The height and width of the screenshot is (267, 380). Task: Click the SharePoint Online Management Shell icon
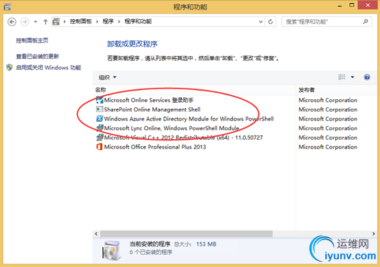click(x=99, y=110)
